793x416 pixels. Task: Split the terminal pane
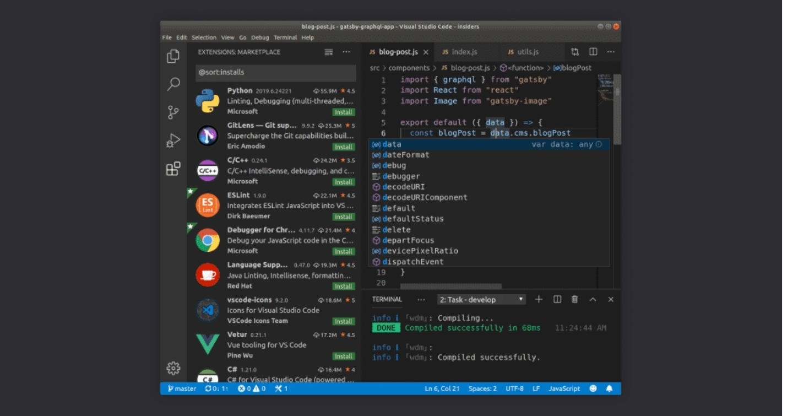click(x=557, y=299)
